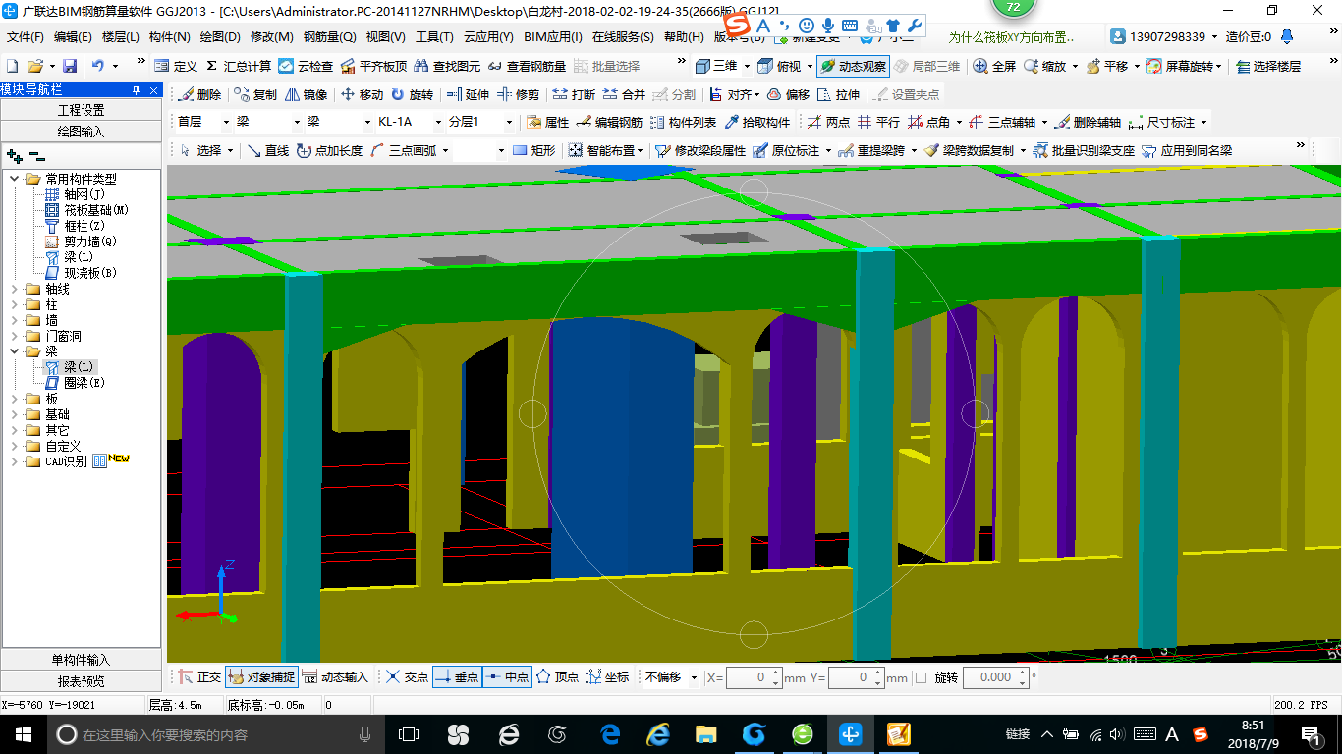
Task: Click 编辑钢筋 edit rebar
Action: [609, 122]
